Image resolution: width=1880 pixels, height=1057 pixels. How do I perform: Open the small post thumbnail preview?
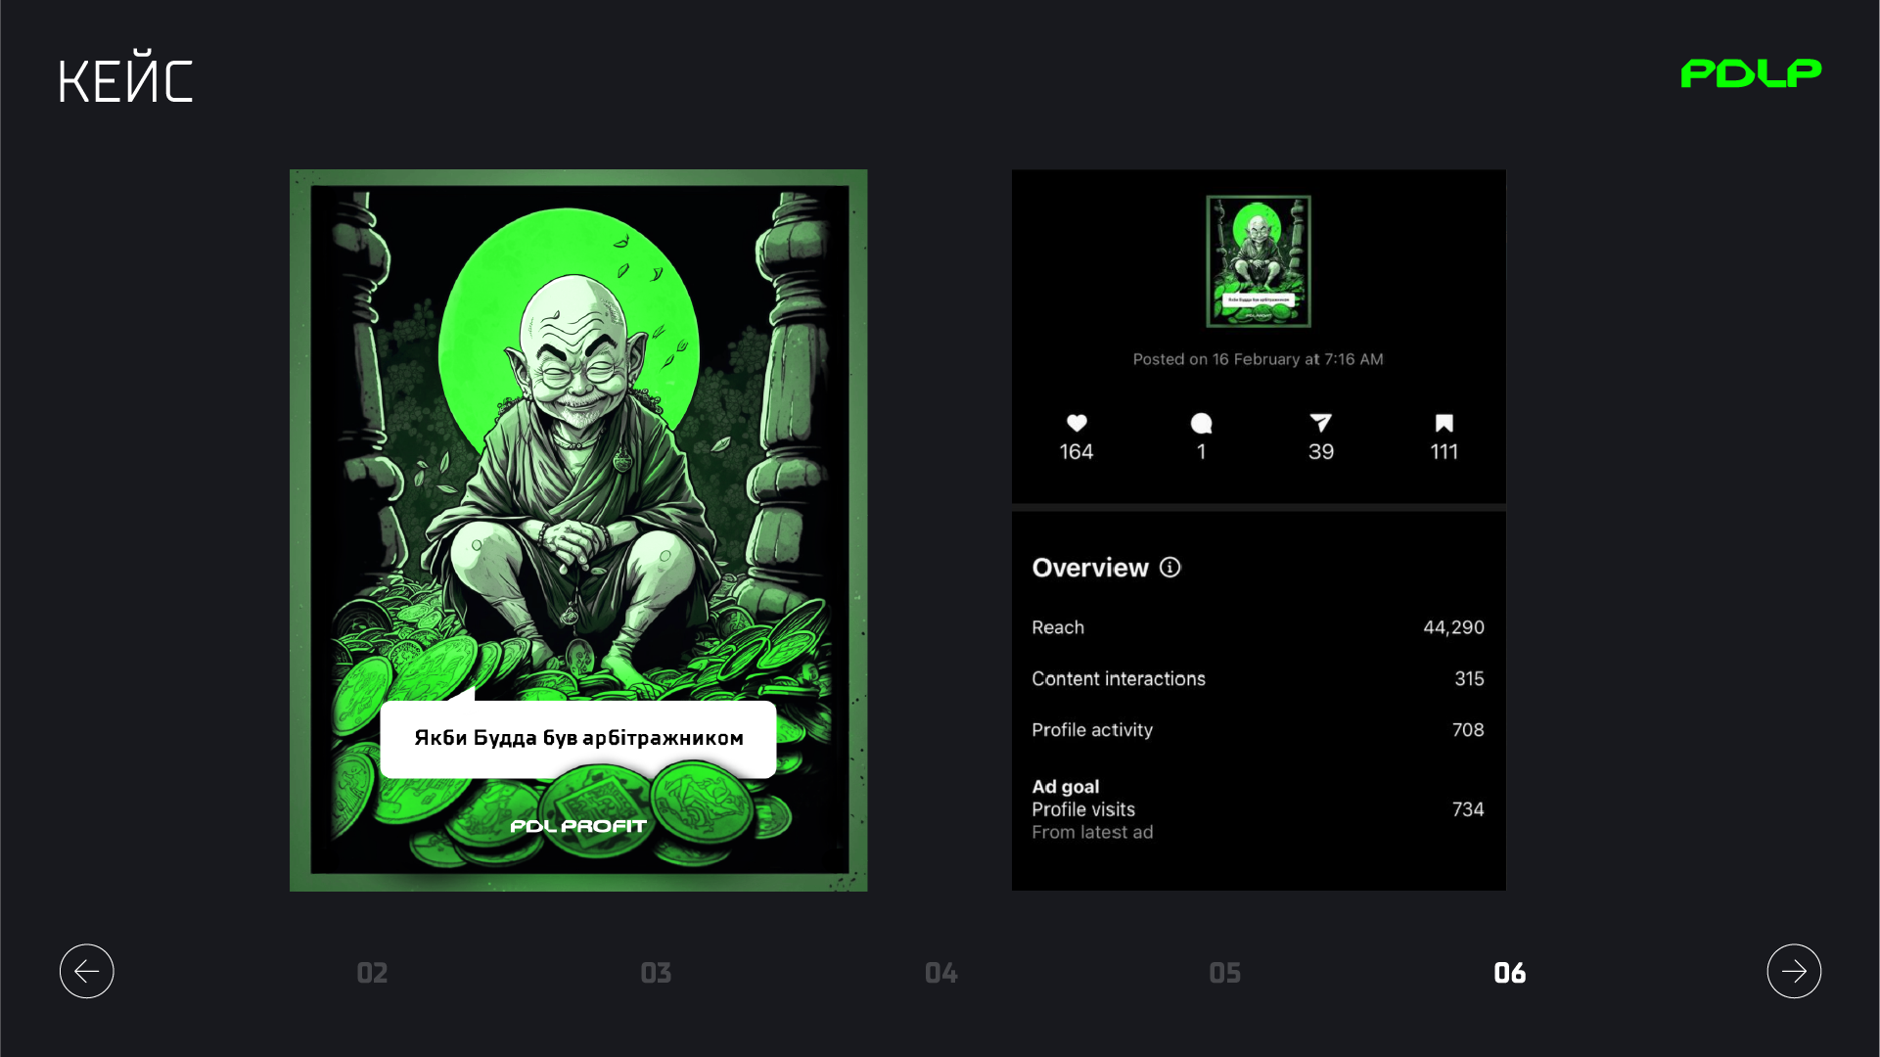pos(1258,261)
